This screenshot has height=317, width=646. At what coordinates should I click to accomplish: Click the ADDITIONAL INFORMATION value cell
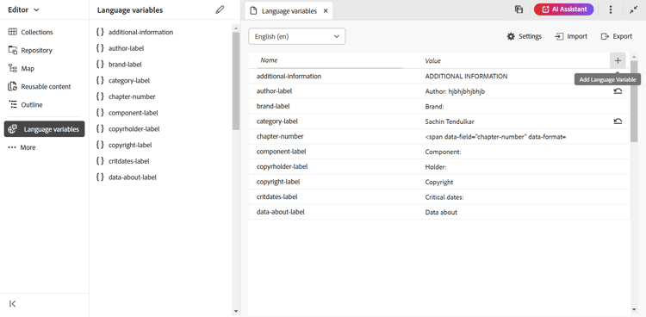tap(466, 77)
